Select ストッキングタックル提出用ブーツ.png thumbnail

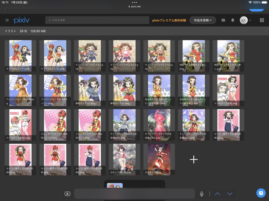pos(90,125)
